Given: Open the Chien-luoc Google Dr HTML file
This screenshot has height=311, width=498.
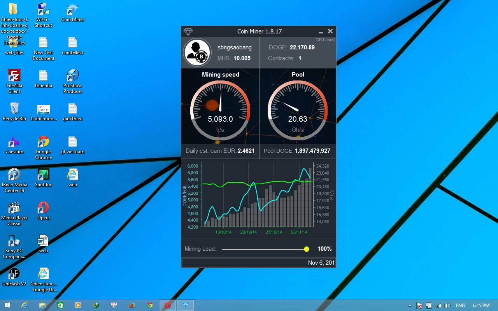Looking at the screenshot, I should click(44, 280).
